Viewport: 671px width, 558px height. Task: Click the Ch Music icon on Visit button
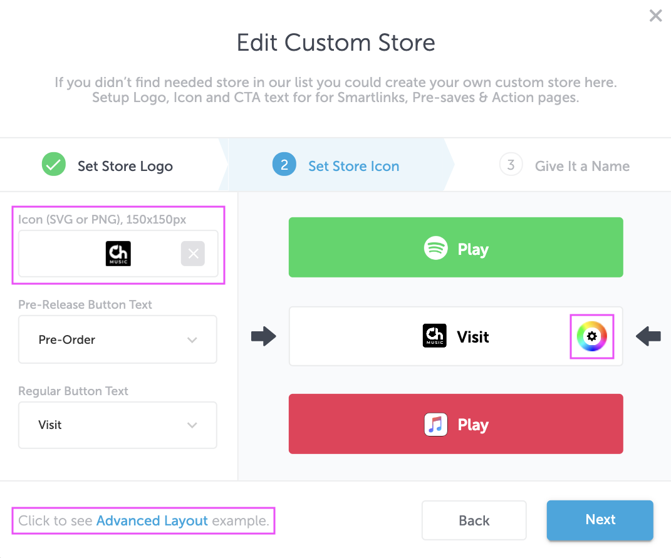[434, 336]
